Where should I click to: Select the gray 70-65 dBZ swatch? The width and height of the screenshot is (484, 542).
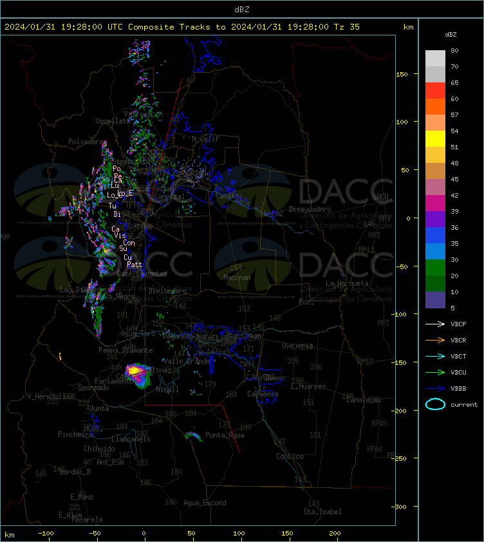[x=435, y=74]
